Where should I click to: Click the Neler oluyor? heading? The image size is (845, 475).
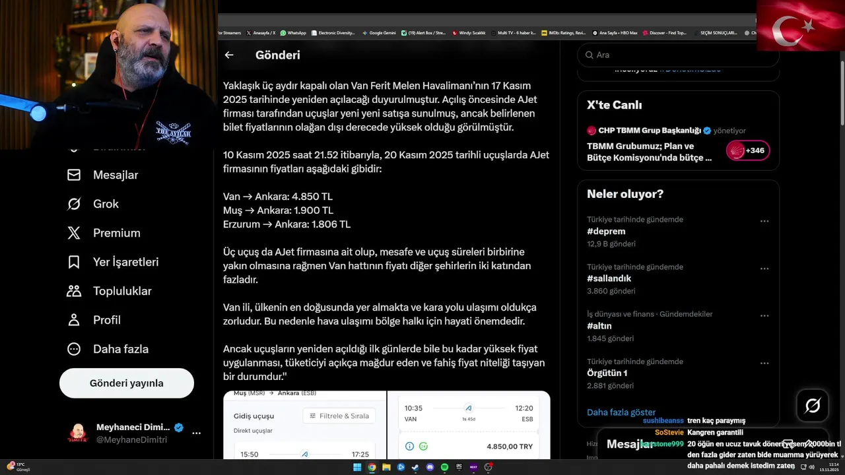click(625, 194)
